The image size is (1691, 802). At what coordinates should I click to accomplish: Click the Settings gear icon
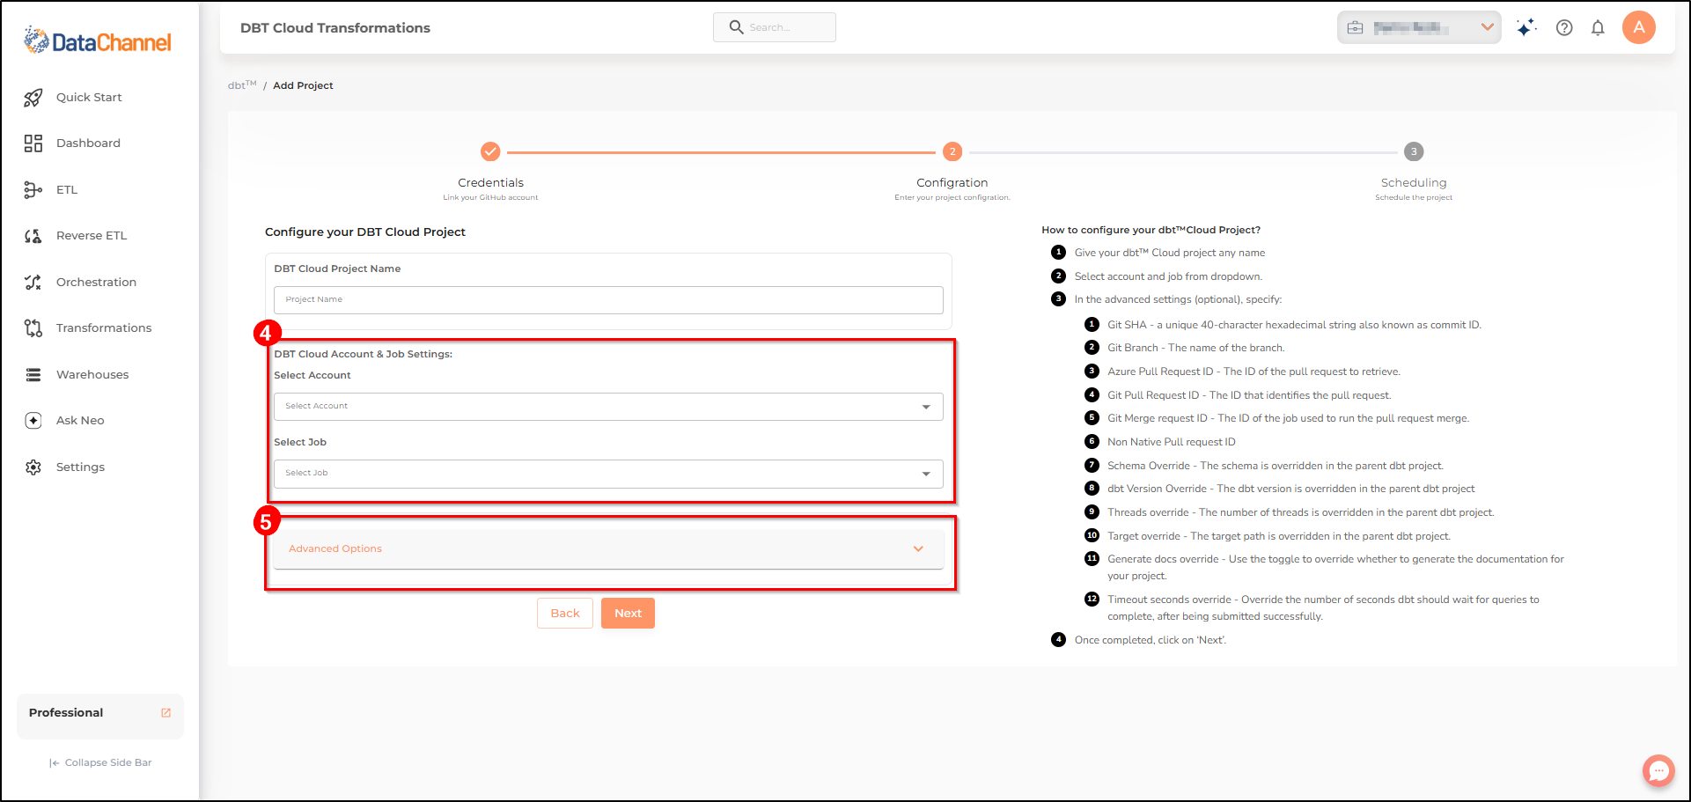click(x=33, y=467)
